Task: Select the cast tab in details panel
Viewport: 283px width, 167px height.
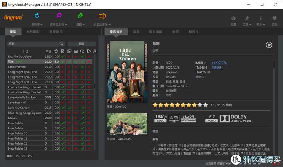Action: click(136, 32)
